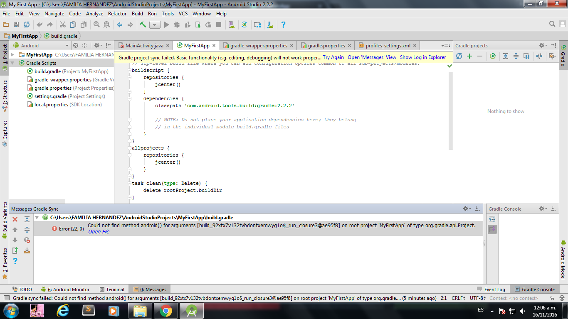568x319 pixels.
Task: Collapse the Gradle Scripts node
Action: pos(12,63)
